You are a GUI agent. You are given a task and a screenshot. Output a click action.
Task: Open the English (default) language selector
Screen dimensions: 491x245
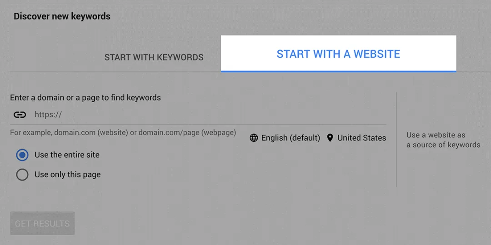click(291, 138)
